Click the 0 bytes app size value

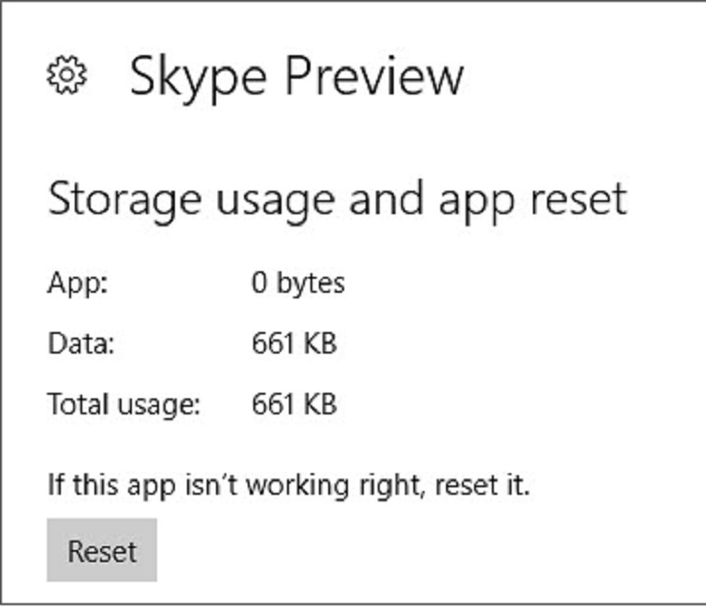297,282
